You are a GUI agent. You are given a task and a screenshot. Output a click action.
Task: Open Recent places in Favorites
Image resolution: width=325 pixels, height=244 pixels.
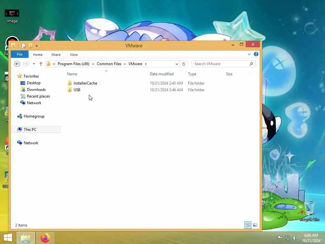(38, 96)
